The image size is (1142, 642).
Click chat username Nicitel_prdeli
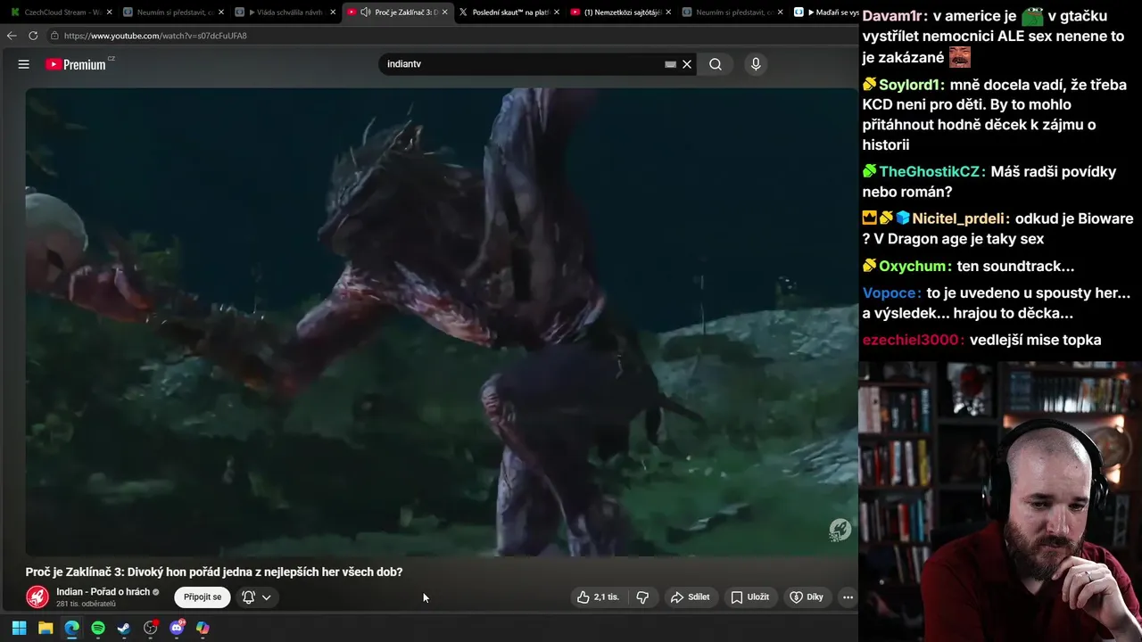(x=961, y=218)
